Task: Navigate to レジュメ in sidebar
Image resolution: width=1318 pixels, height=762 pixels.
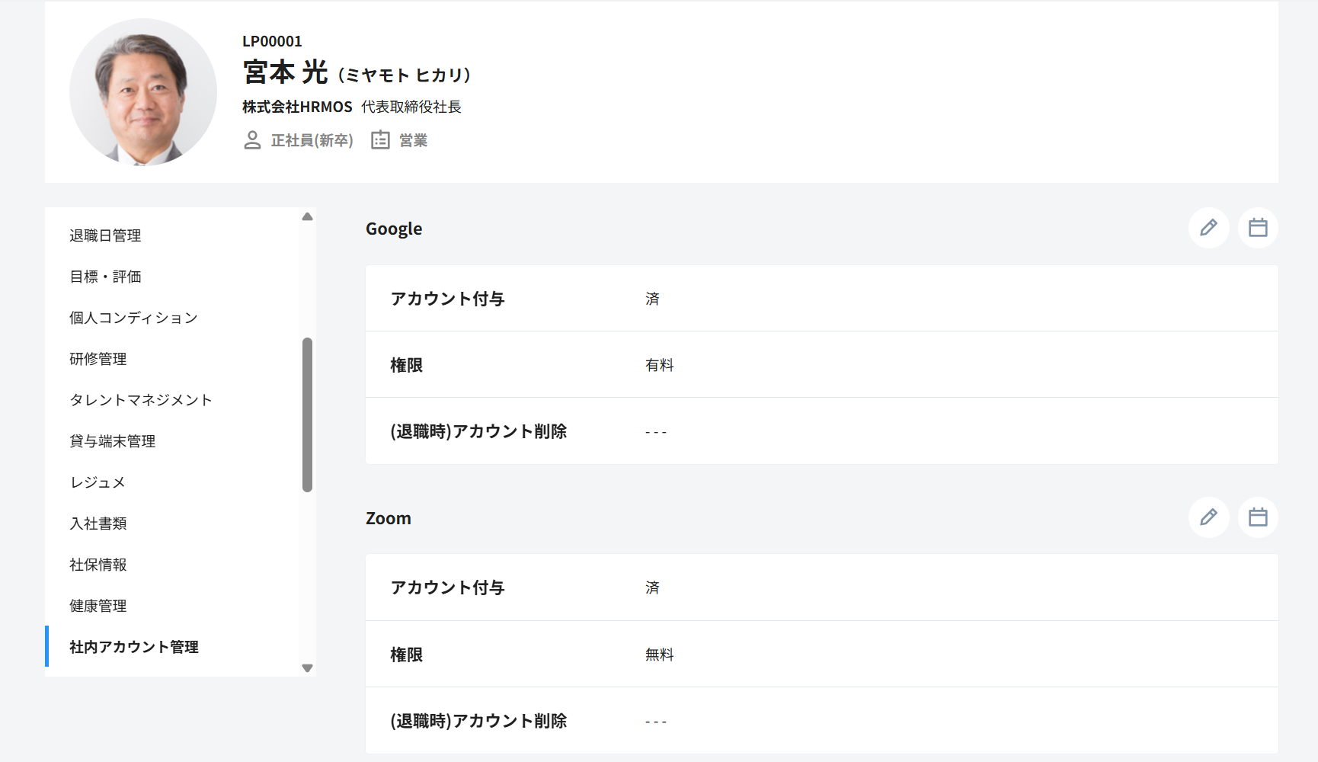Action: click(98, 482)
